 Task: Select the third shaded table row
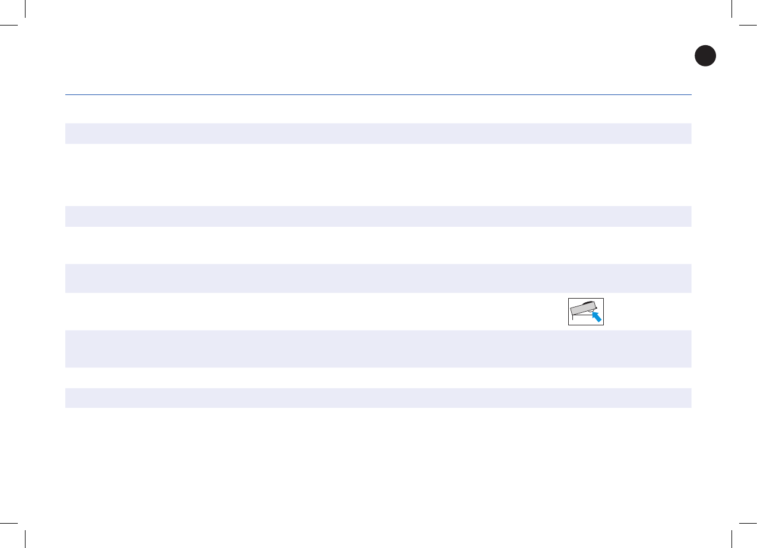point(378,278)
